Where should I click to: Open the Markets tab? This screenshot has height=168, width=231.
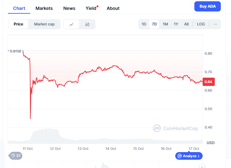click(x=44, y=8)
